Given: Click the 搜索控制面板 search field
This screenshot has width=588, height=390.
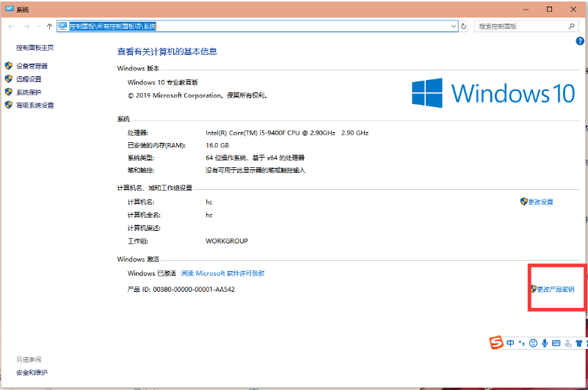Looking at the screenshot, I should [x=518, y=26].
